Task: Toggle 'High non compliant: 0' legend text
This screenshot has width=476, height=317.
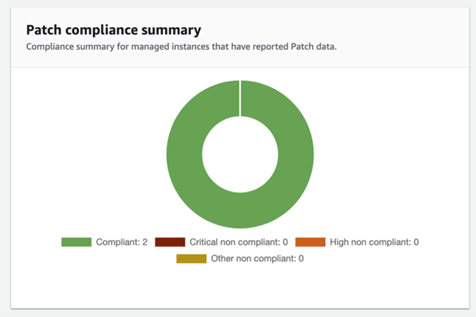Action: [374, 242]
